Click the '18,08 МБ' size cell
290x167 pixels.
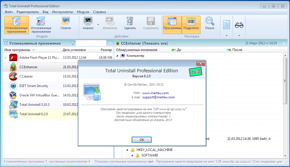(106, 58)
